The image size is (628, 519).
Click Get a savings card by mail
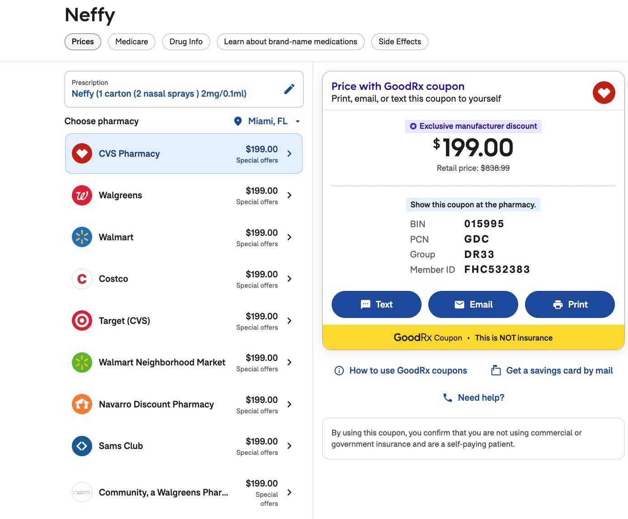559,370
